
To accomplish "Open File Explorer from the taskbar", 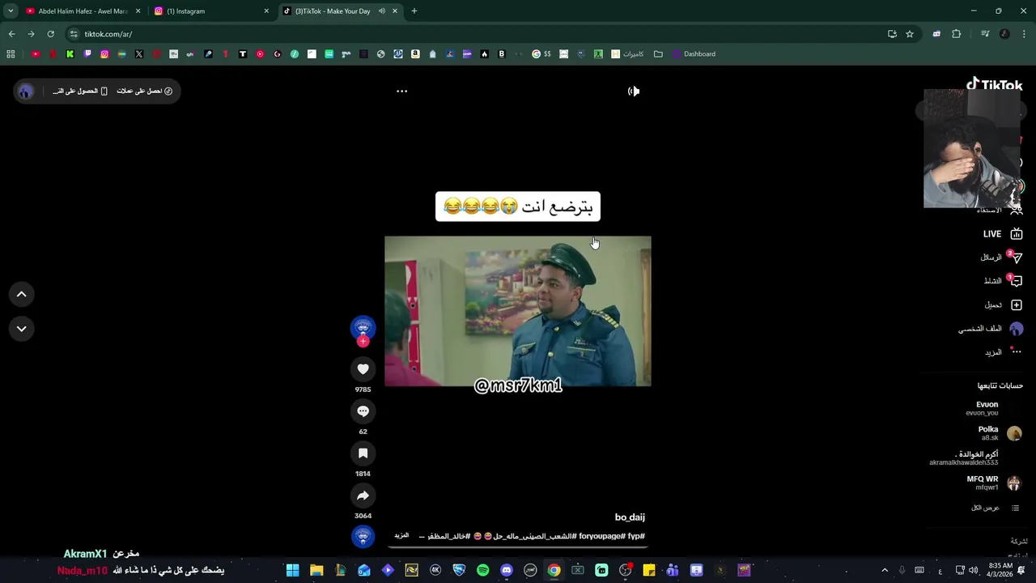I will (316, 570).
